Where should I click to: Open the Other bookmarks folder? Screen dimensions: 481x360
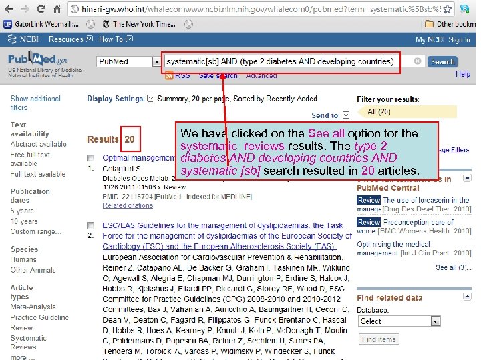450,24
